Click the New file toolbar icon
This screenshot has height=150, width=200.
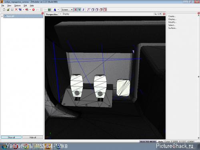click(x=4, y=10)
